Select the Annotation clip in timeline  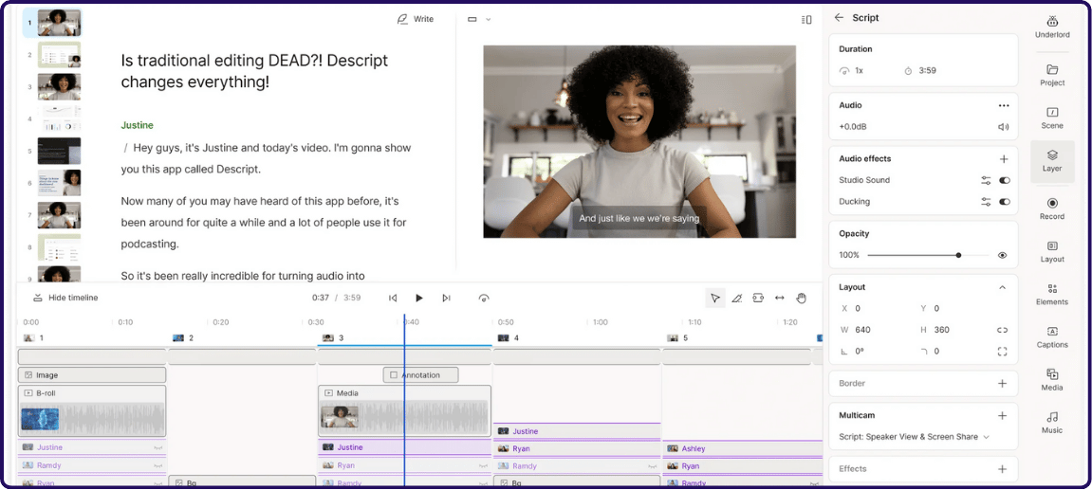pos(420,375)
